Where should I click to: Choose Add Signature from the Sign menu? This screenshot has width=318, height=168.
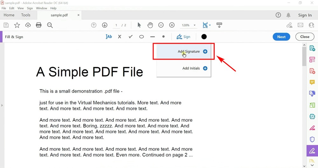click(189, 51)
